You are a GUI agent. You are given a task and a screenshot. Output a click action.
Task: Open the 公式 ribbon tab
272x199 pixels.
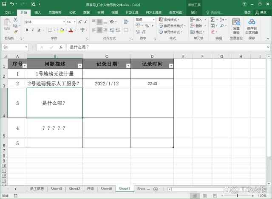72,12
